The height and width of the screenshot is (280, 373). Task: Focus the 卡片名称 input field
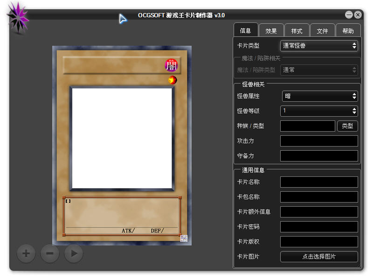pyautogui.click(x=319, y=182)
